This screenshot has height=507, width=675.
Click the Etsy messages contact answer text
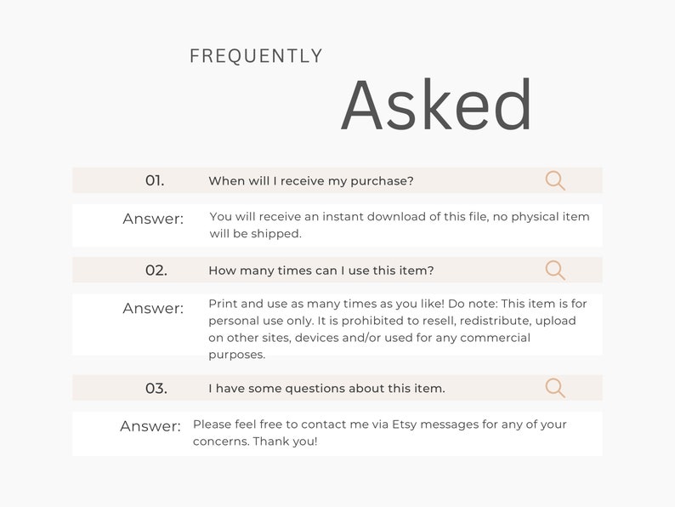tap(380, 432)
